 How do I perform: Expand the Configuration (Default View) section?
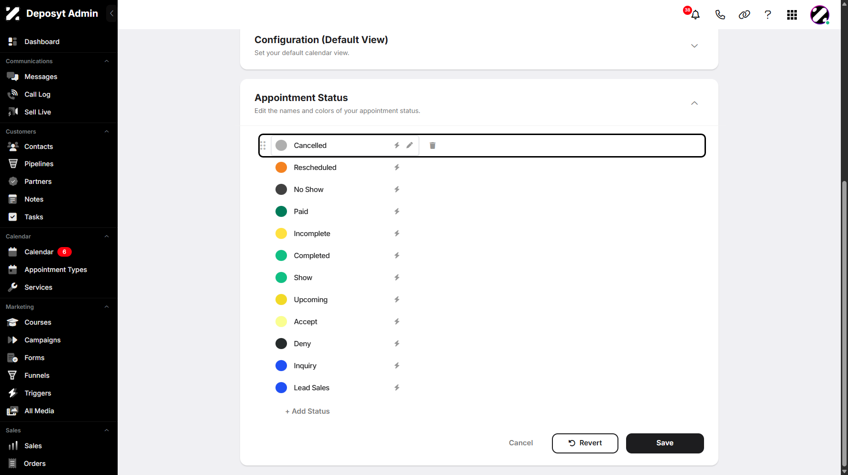point(694,45)
